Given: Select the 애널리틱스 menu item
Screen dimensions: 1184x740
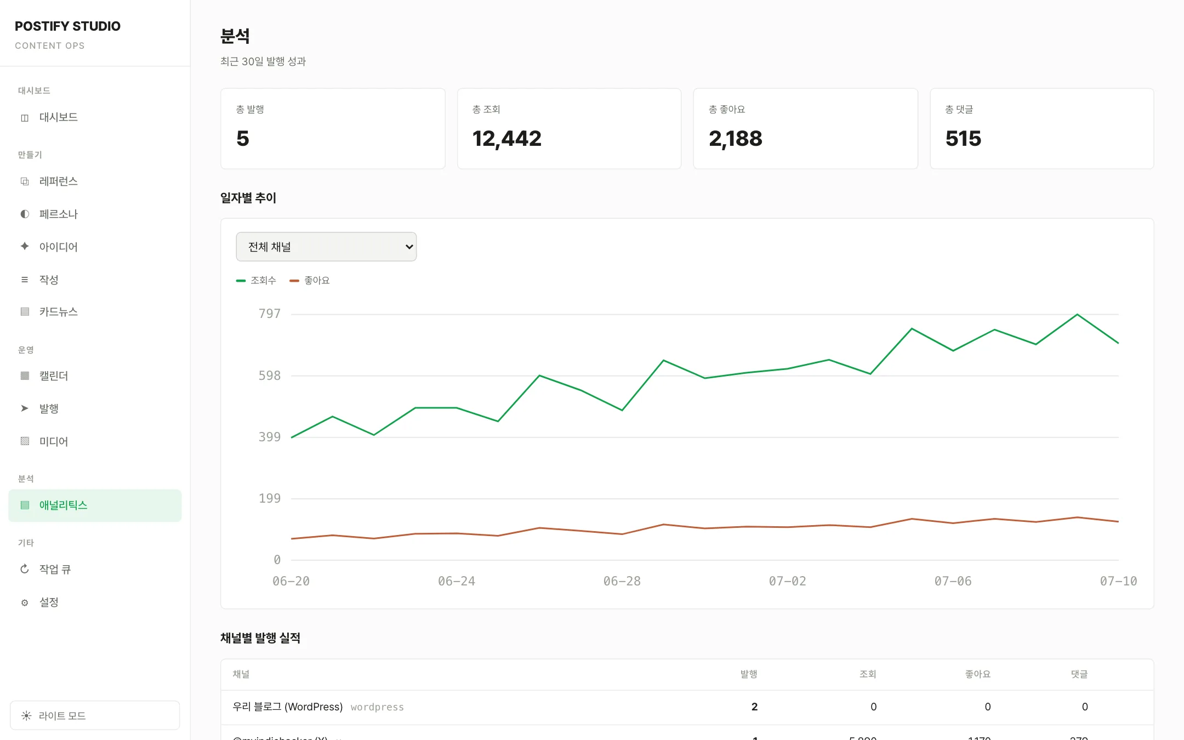Looking at the screenshot, I should (x=95, y=505).
